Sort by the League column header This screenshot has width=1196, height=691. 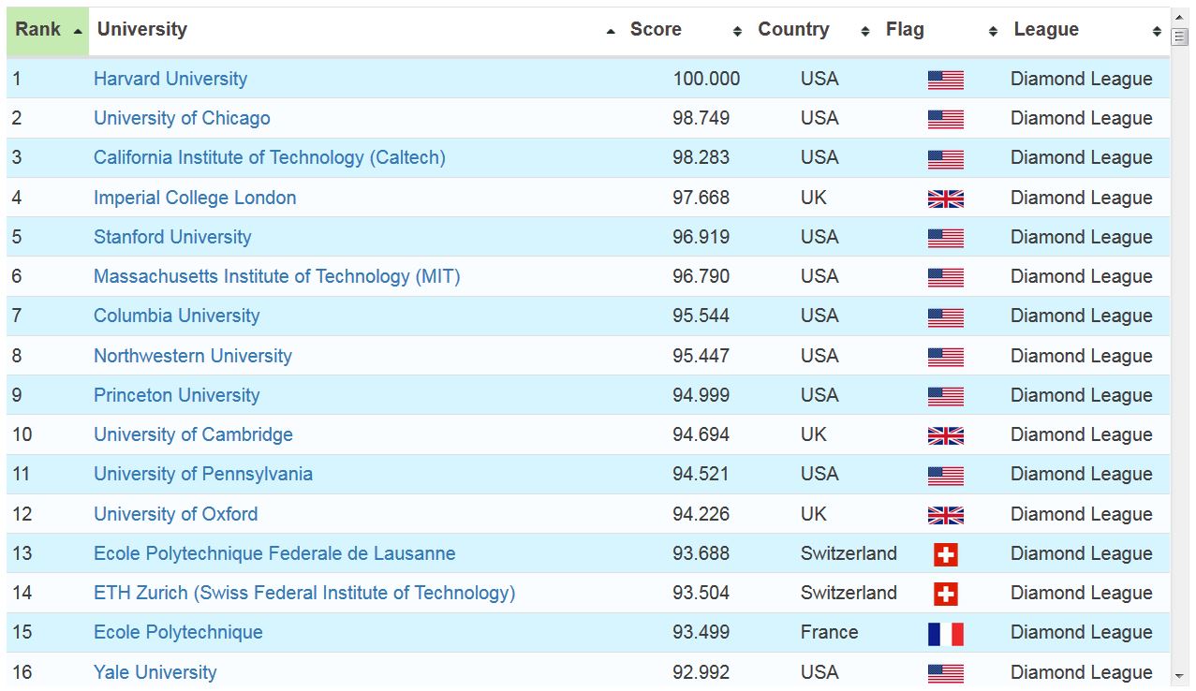(x=1086, y=30)
